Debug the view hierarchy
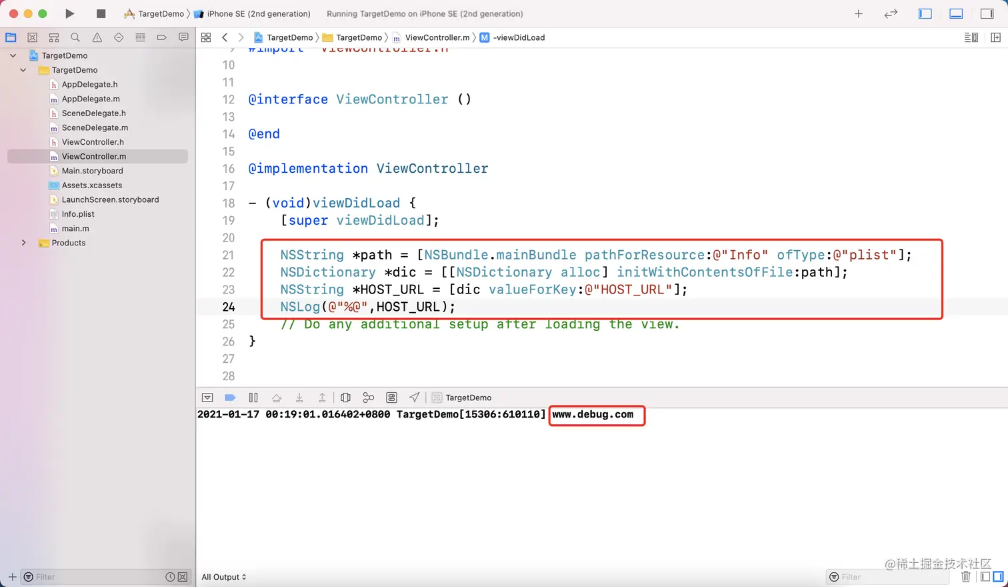This screenshot has width=1008, height=587. coord(345,398)
